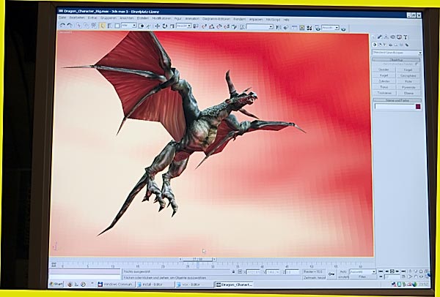Collapse the Name und Farbe rollout
440x297 pixels.
click(397, 99)
